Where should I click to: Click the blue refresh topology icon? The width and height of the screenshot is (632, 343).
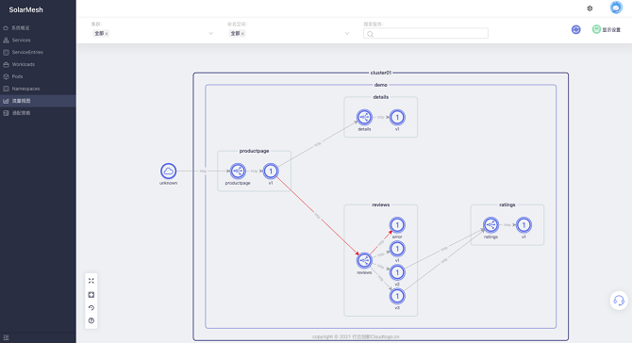[x=576, y=29]
